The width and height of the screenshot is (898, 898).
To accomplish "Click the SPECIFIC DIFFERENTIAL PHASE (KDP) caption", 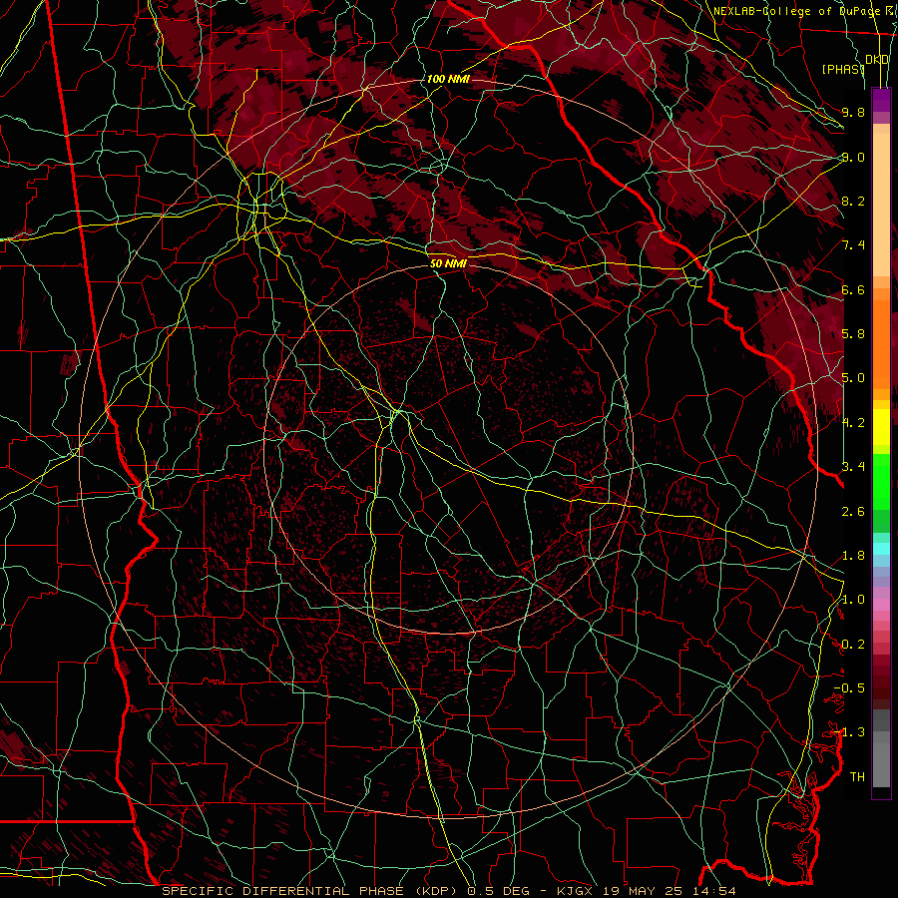I will (x=312, y=891).
